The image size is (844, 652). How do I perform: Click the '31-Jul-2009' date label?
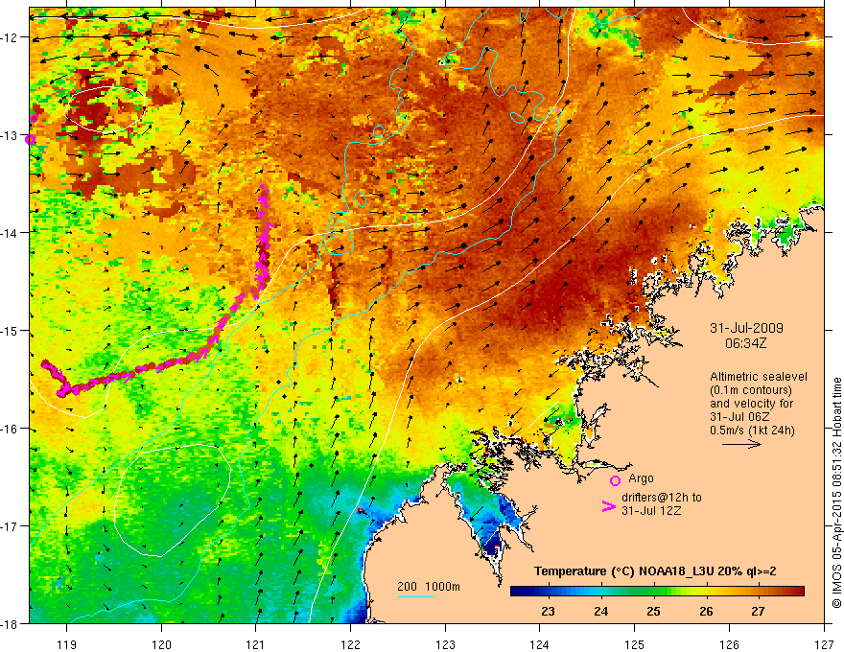[x=746, y=328]
